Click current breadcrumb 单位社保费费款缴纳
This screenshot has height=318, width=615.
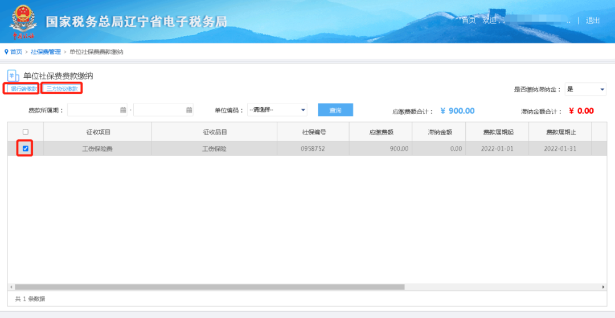(x=96, y=52)
